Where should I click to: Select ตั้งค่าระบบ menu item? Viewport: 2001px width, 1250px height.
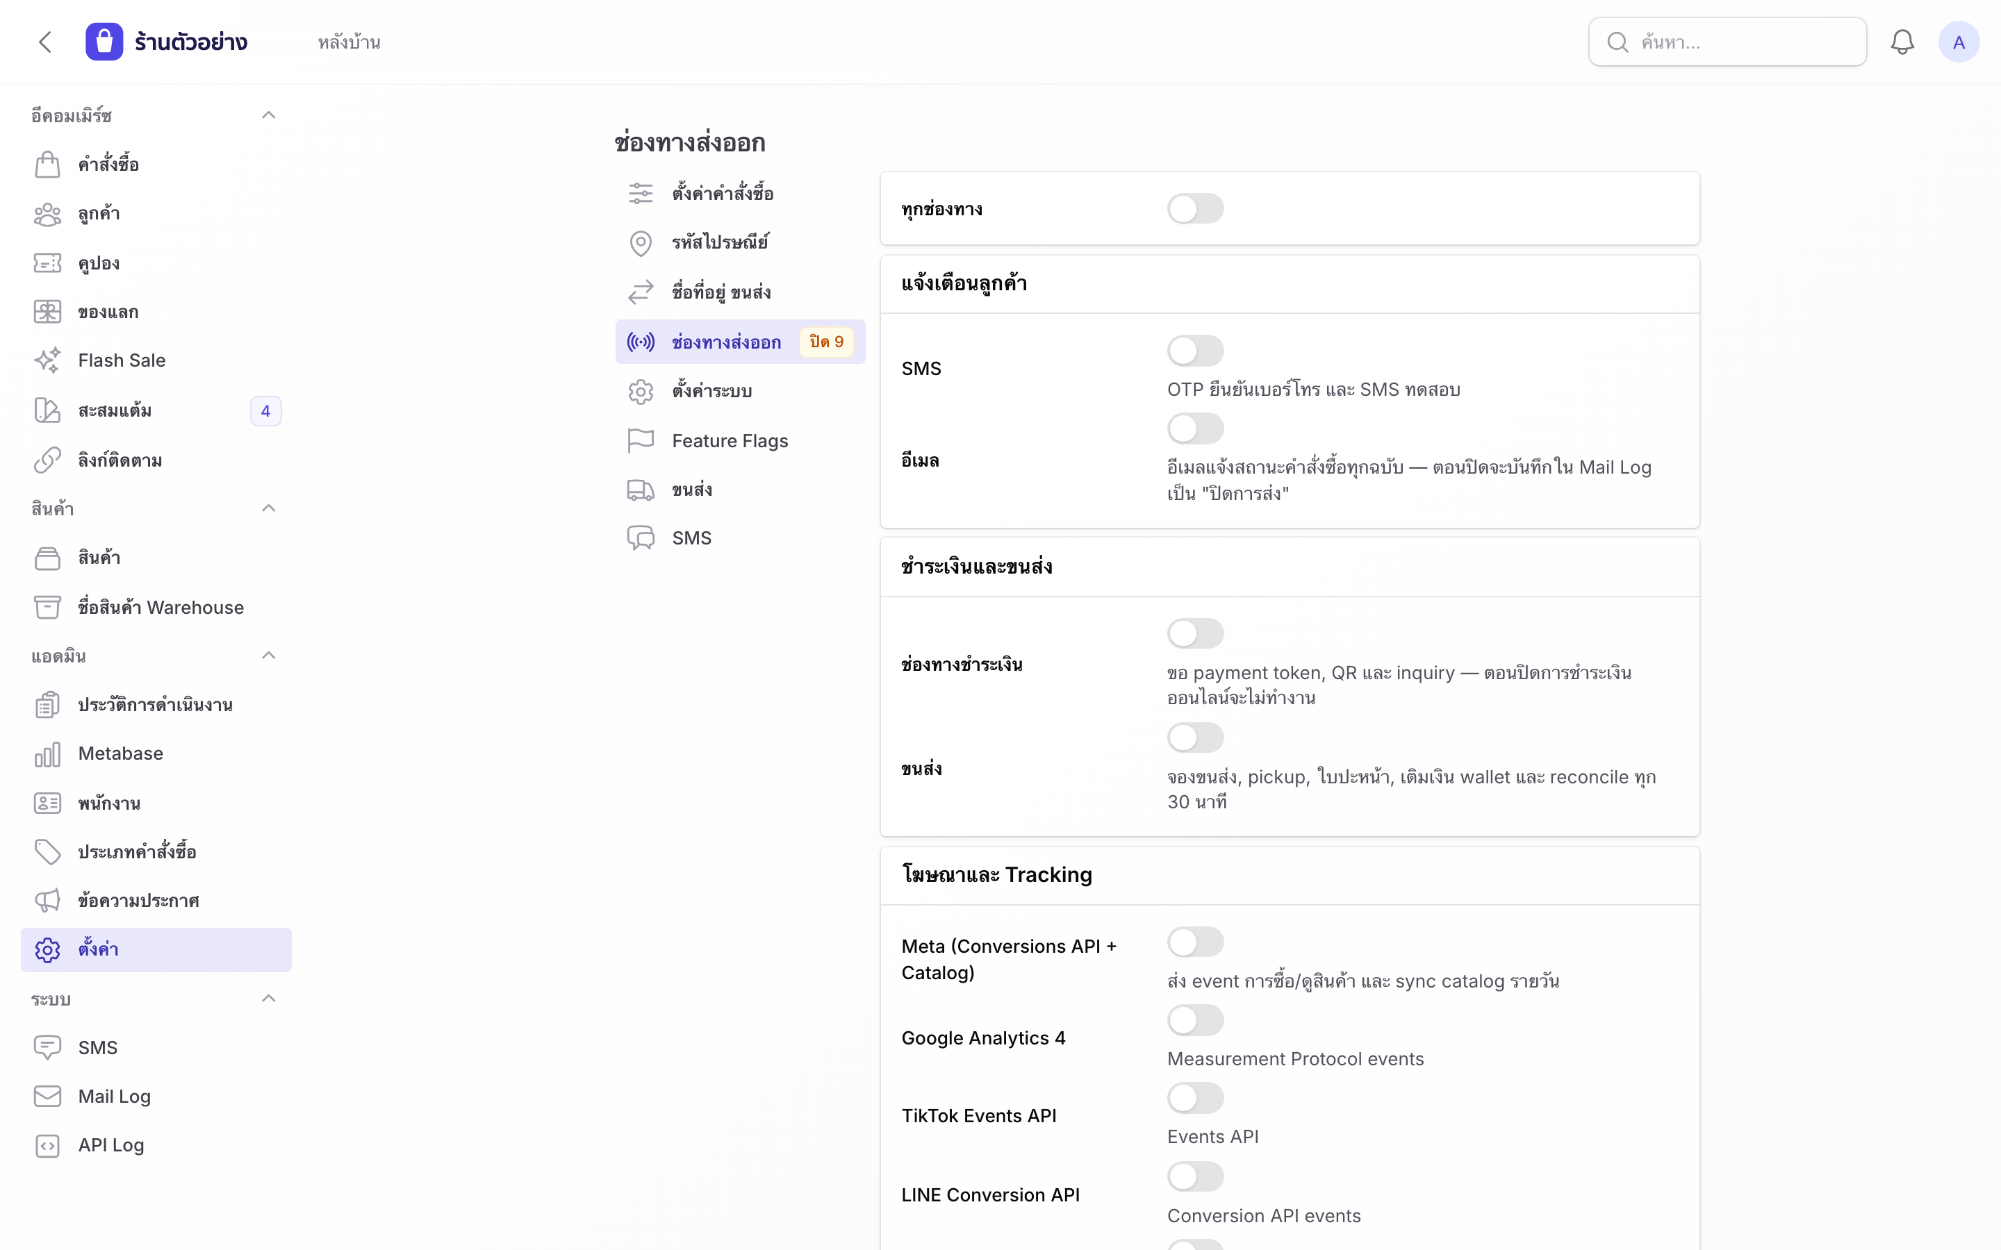click(740, 391)
